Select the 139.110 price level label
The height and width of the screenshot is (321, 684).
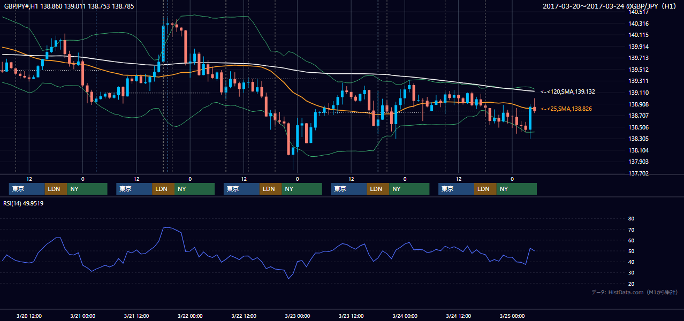(639, 93)
